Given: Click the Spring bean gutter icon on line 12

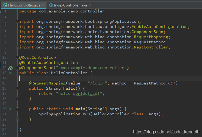Looking at the screenshot, I should coord(10,68).
